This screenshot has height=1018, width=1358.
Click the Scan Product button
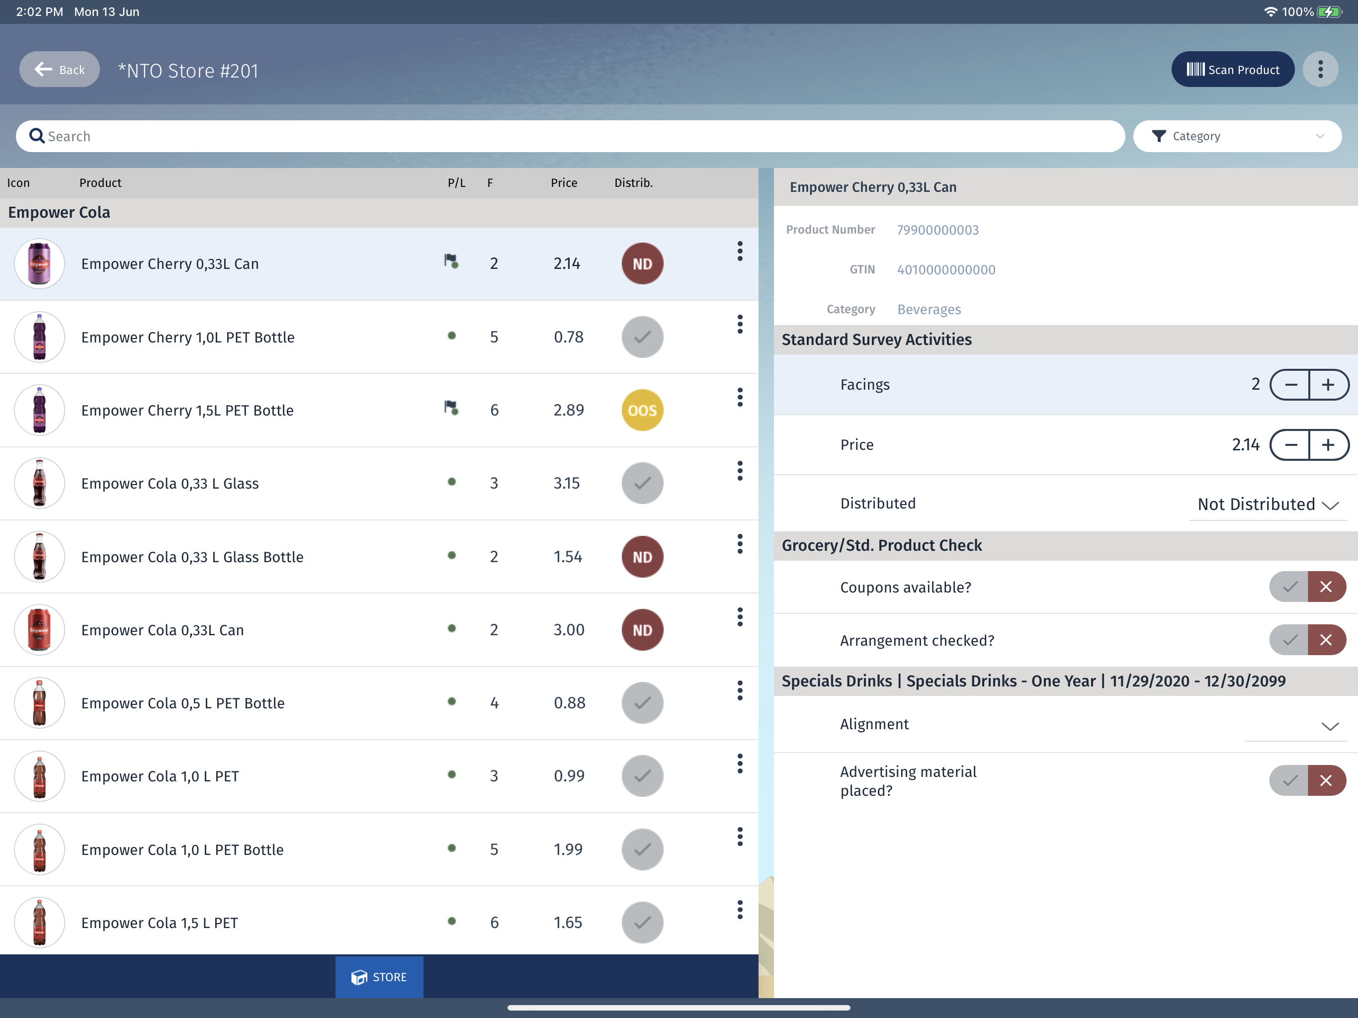[x=1232, y=70]
